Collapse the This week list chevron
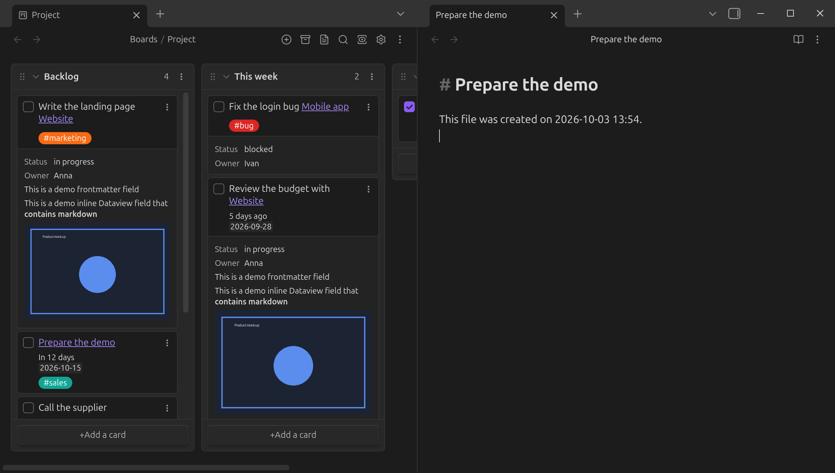This screenshot has width=835, height=473. (226, 77)
